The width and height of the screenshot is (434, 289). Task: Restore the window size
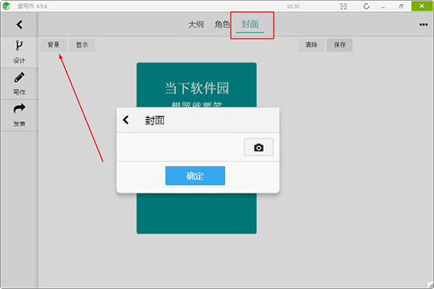coord(401,6)
